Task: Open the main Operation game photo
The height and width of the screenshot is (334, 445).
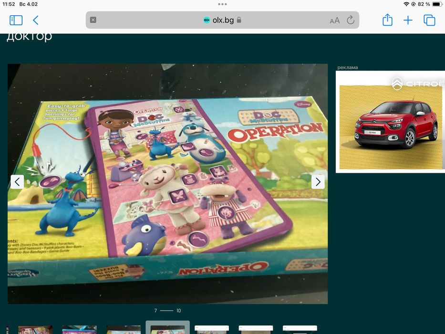Action: coord(167,184)
